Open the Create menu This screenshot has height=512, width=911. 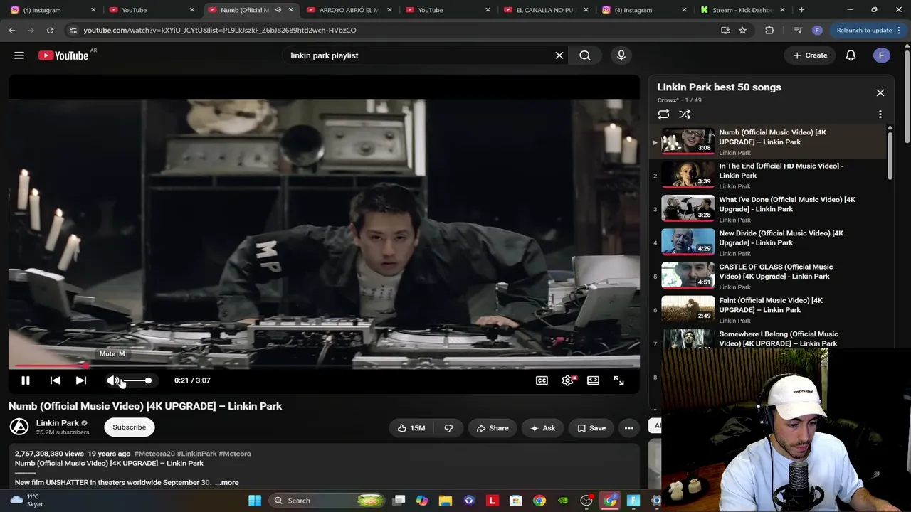point(810,55)
